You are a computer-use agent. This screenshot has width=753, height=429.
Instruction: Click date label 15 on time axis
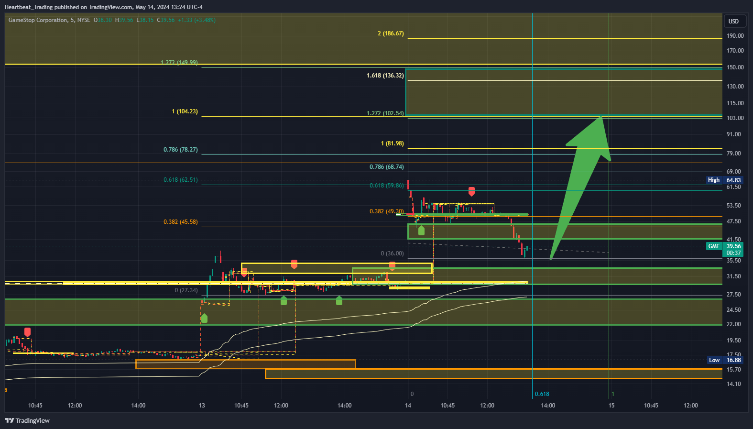point(611,406)
